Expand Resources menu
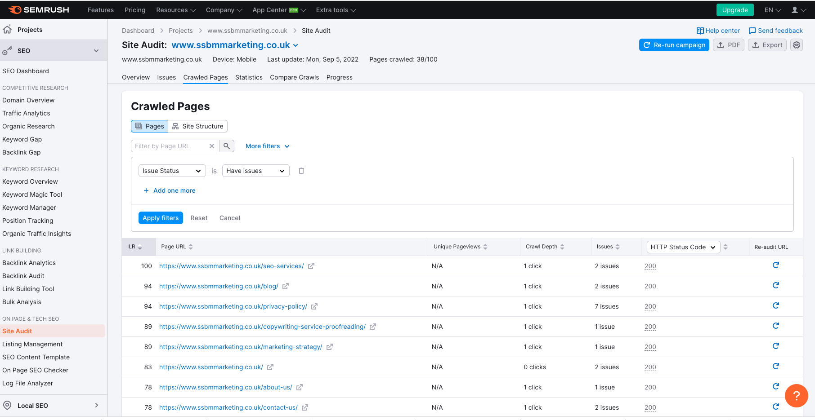 click(176, 10)
